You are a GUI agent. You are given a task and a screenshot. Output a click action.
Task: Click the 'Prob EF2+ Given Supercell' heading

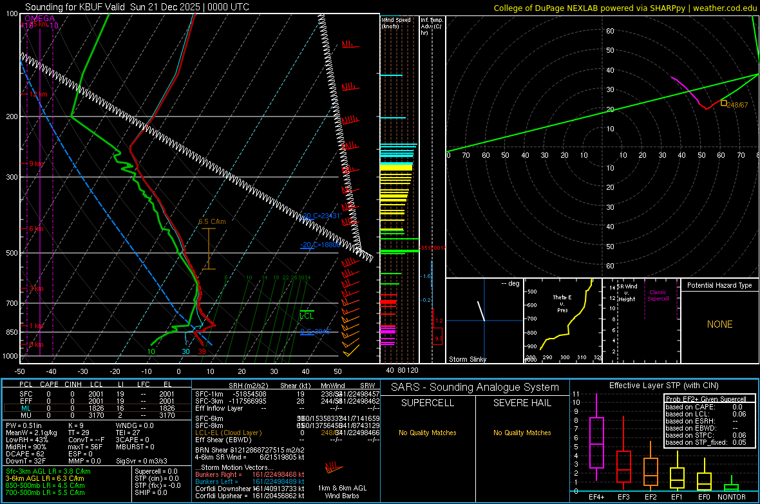coord(706,399)
